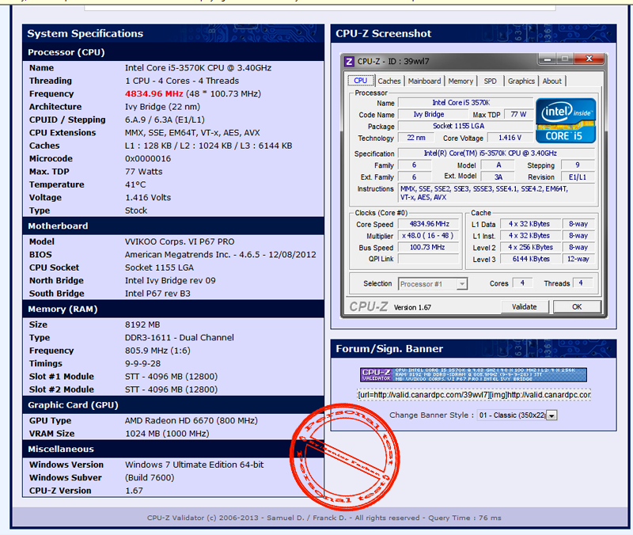Open the Processor #1 selection dropdown

433,284
